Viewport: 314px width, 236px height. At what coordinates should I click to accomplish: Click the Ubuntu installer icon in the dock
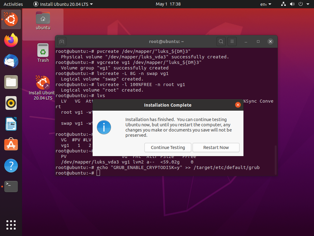(11, 19)
